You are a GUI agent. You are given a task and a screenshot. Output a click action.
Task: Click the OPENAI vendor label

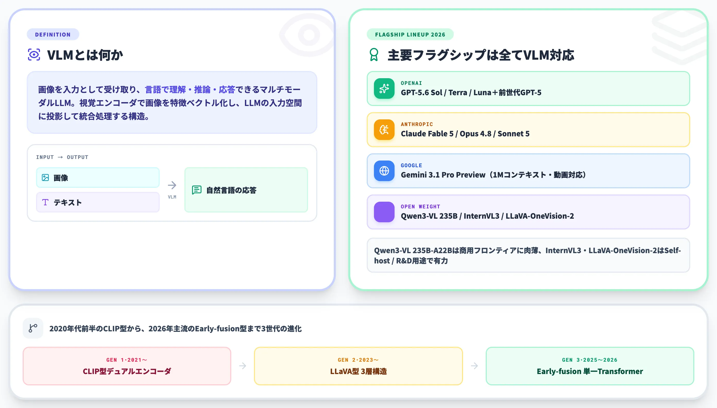411,83
